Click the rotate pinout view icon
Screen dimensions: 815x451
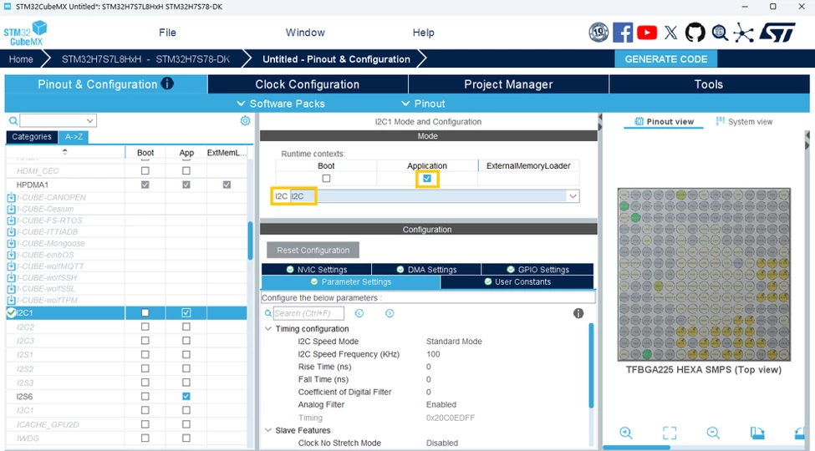coord(757,433)
